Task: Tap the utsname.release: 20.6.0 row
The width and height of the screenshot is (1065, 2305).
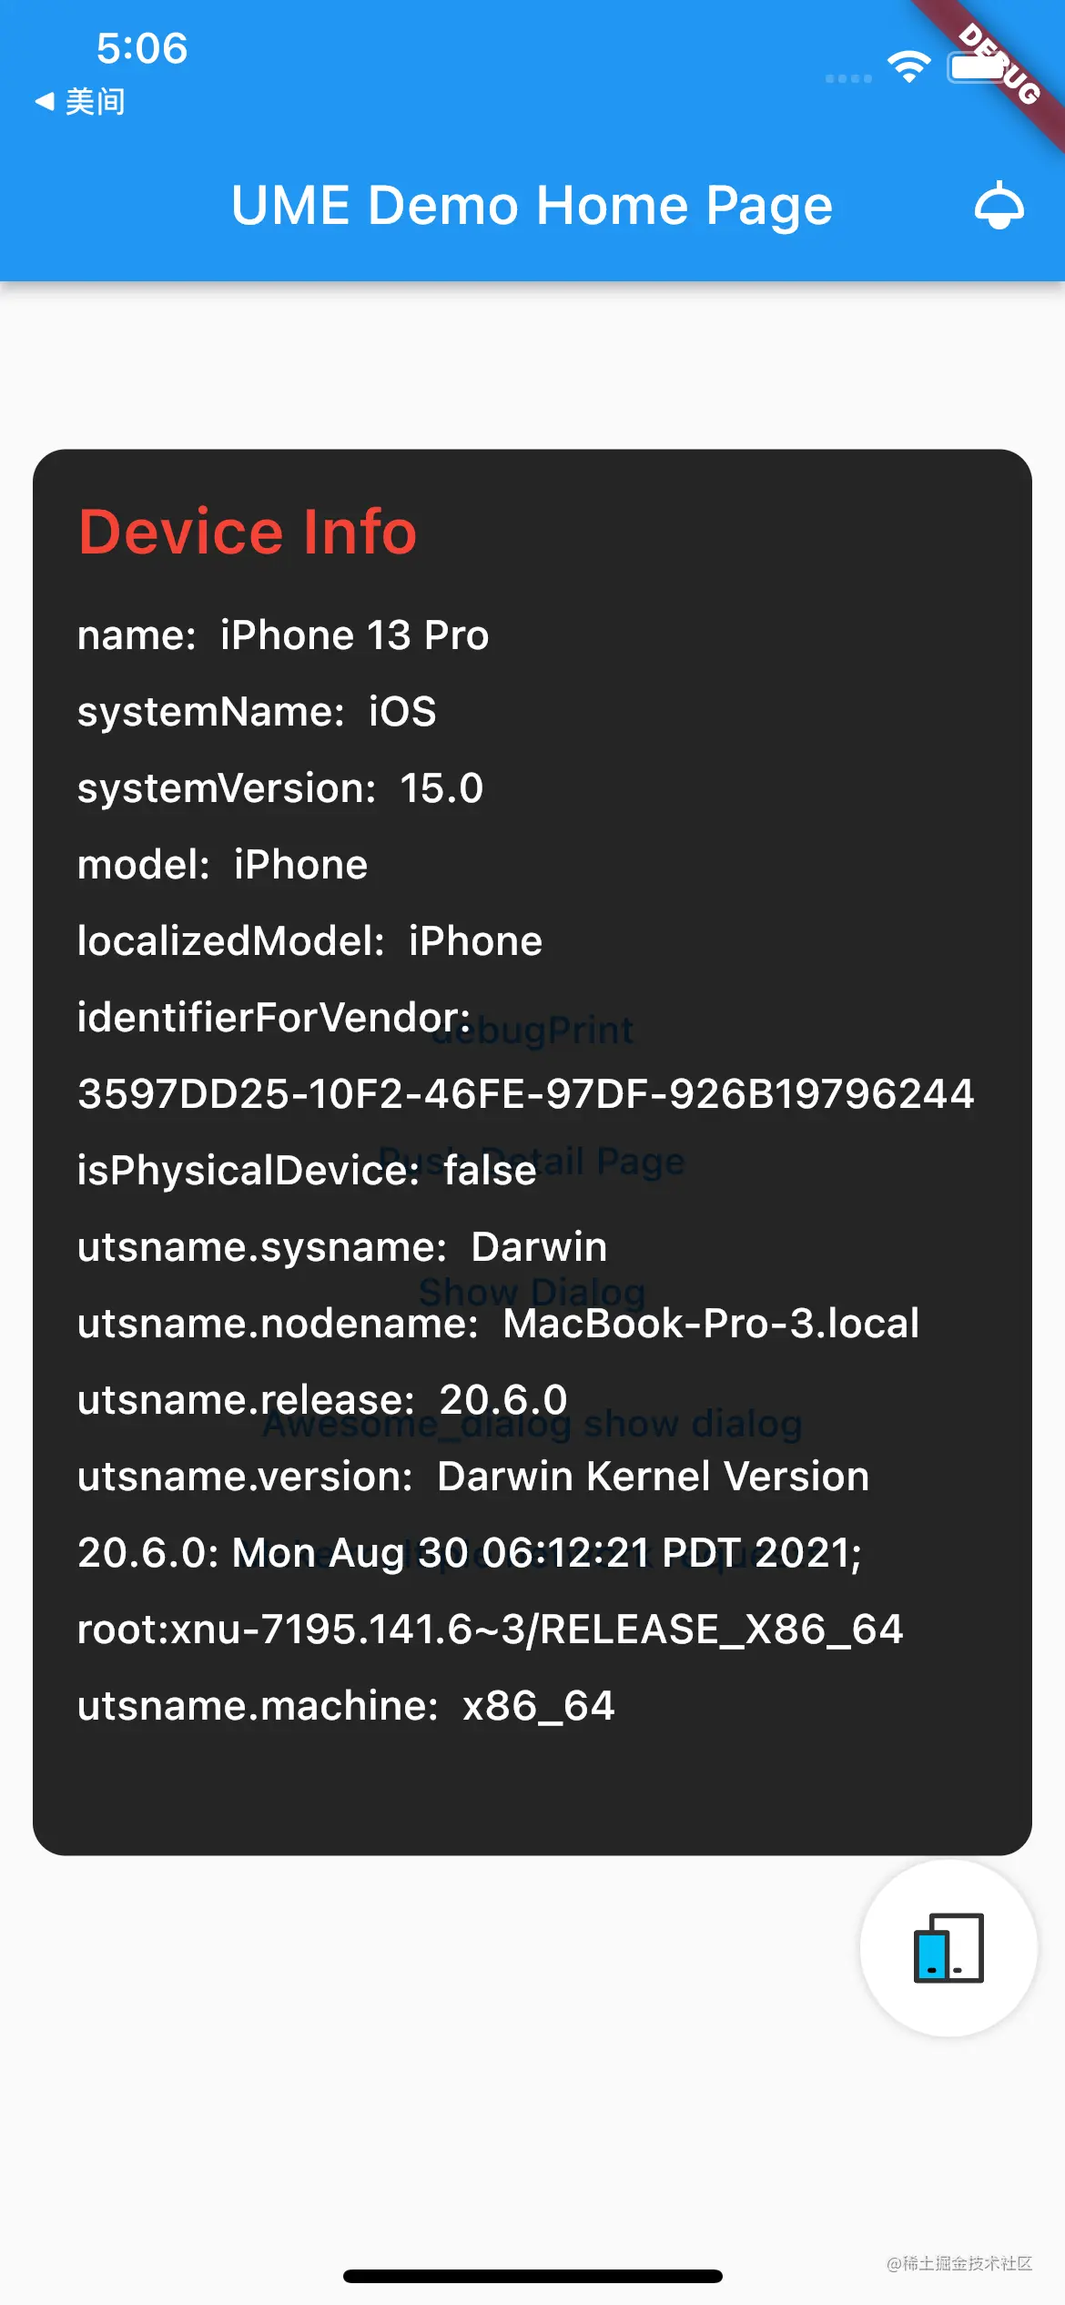Action: pyautogui.click(x=322, y=1400)
